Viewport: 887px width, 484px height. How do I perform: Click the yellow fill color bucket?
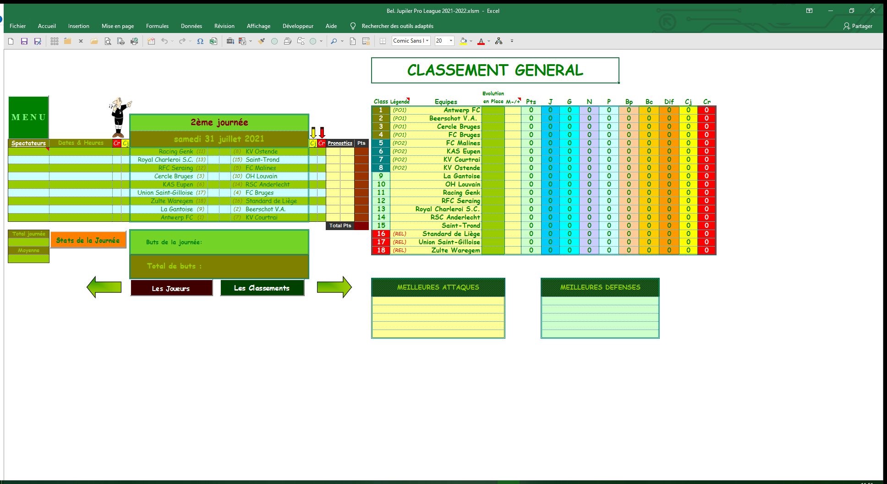coord(463,41)
